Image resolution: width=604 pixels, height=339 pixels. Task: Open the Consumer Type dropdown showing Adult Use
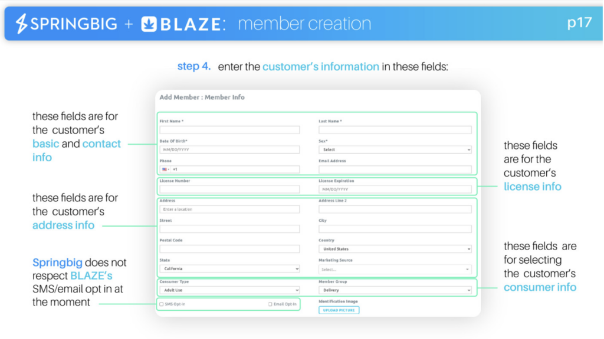229,290
